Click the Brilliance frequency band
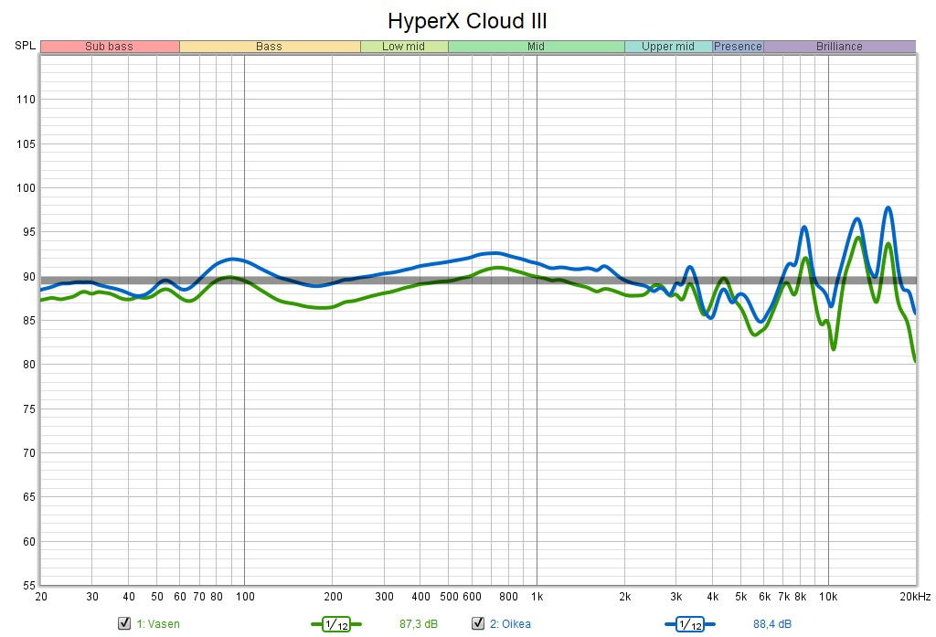 pos(840,46)
